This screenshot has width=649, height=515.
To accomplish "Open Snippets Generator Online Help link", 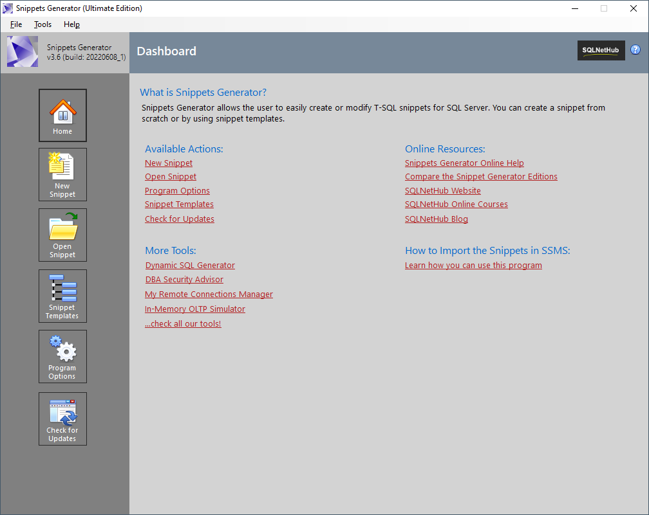I will coord(464,163).
